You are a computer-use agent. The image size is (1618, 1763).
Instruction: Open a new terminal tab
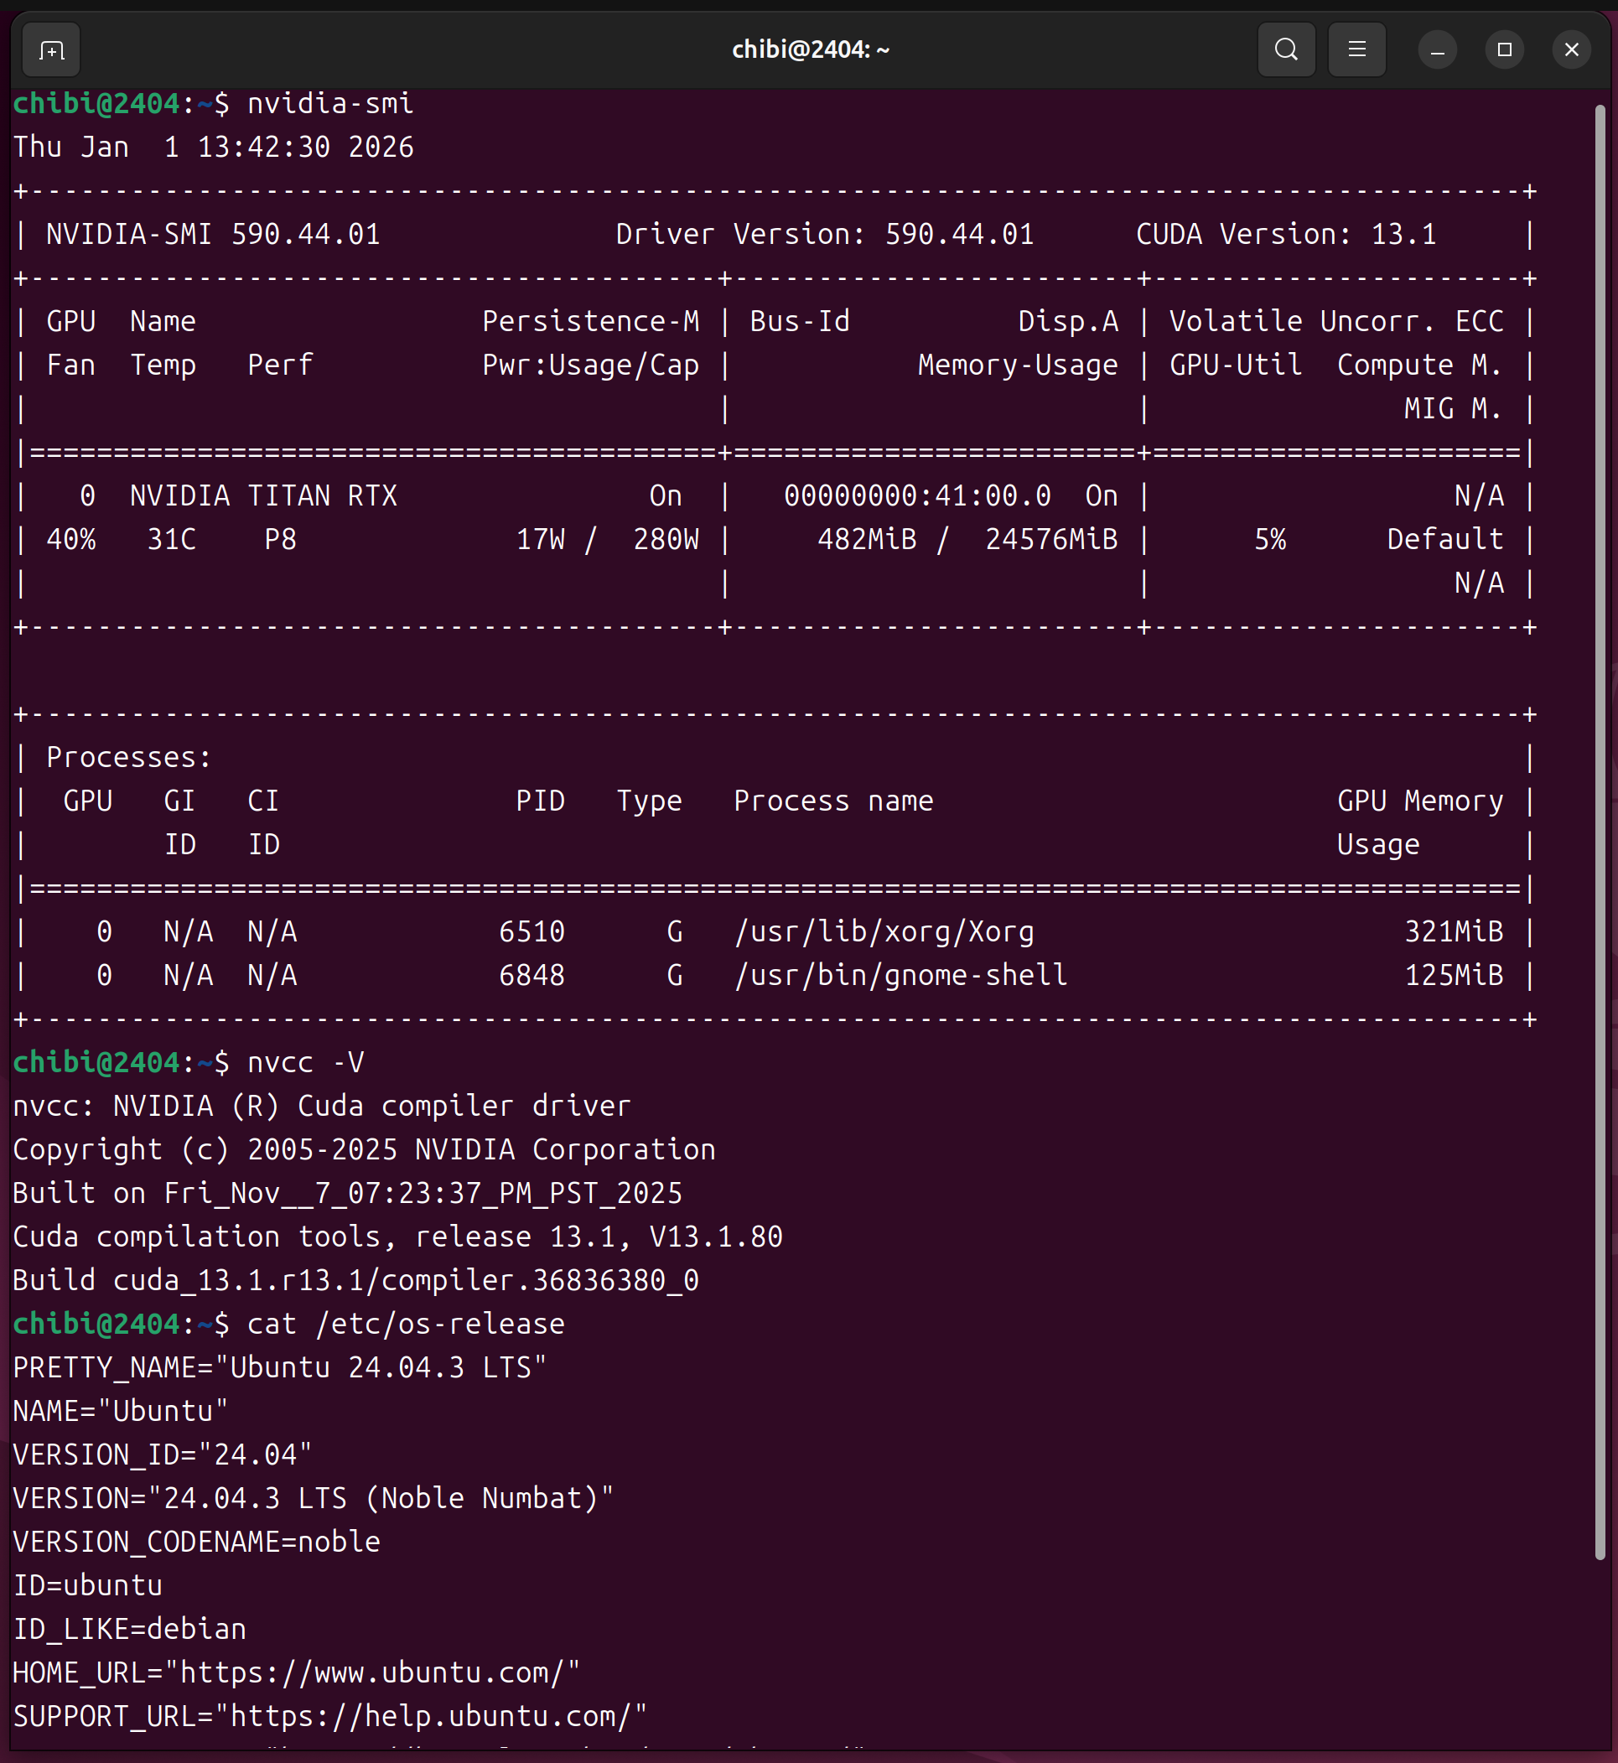[51, 50]
